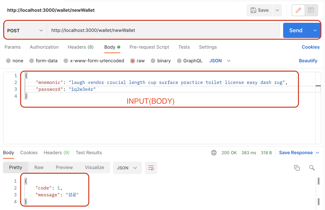Open the JSON body format dropdown
The image size is (325, 210).
coord(220,61)
